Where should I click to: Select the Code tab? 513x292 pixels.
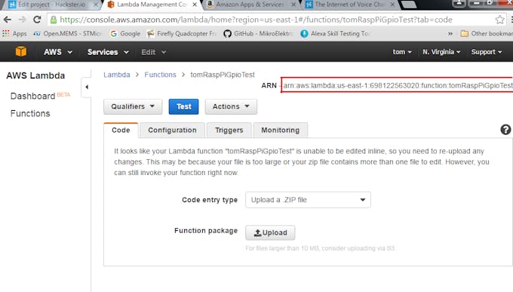tap(121, 130)
